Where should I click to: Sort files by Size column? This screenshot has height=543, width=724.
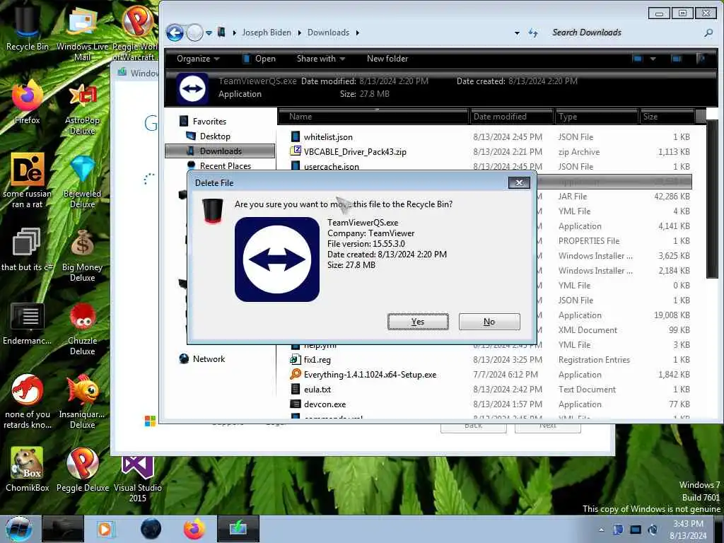pyautogui.click(x=667, y=117)
